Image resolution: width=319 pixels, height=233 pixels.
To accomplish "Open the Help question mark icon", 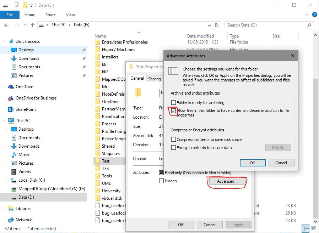I will tap(314, 15).
